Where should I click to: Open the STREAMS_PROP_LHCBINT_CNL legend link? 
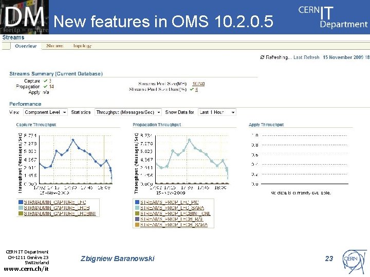pyautogui.click(x=175, y=213)
